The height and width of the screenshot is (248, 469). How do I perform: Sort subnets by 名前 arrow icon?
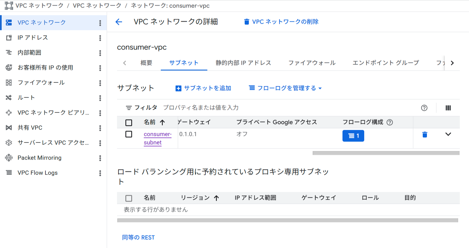point(162,122)
